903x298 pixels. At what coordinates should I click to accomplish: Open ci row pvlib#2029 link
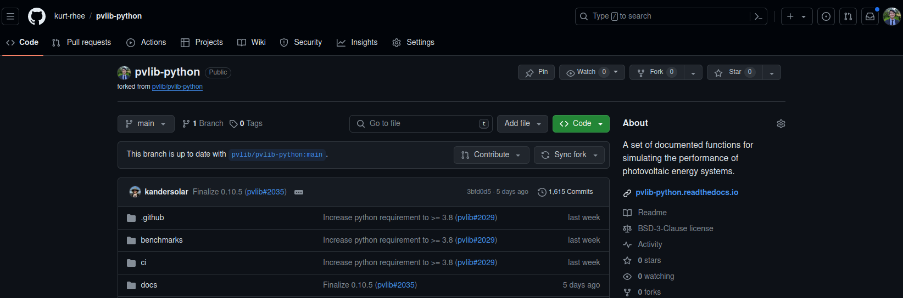(476, 262)
